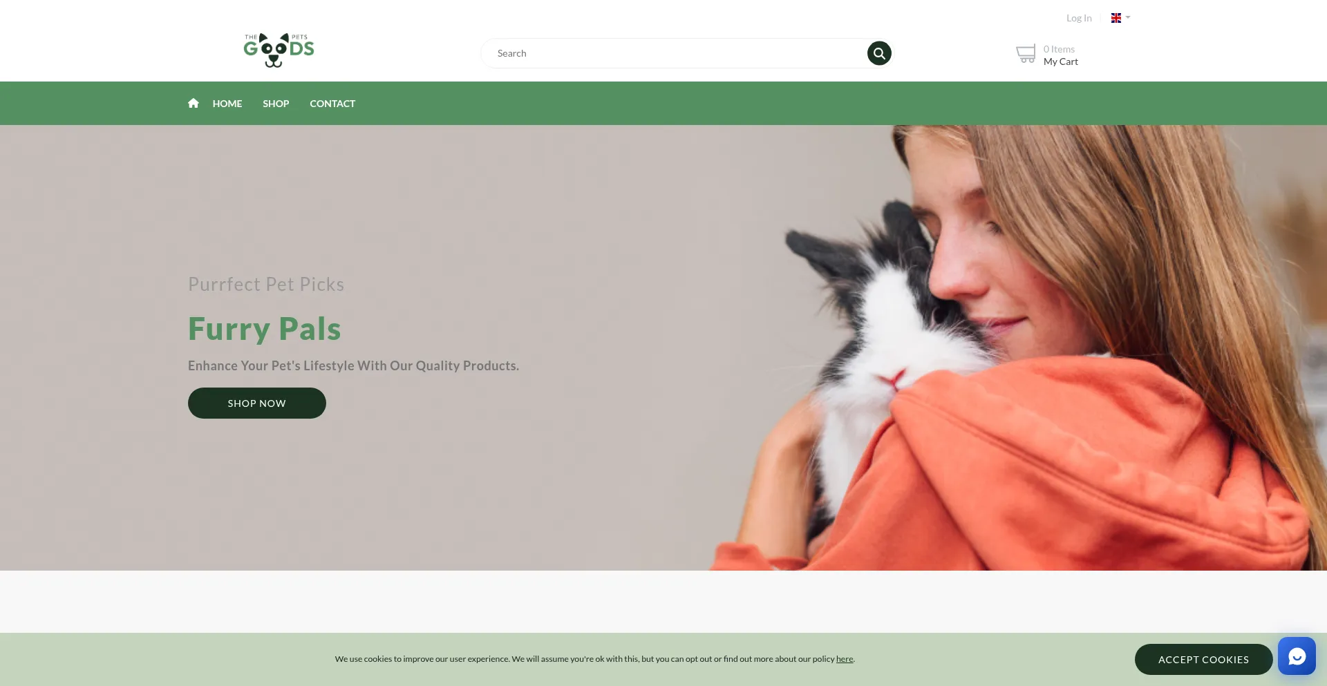Expand the language selector caret

click(x=1128, y=17)
